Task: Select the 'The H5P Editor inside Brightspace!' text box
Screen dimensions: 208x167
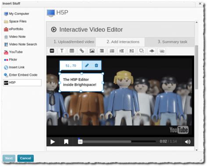Action: pos(81,82)
